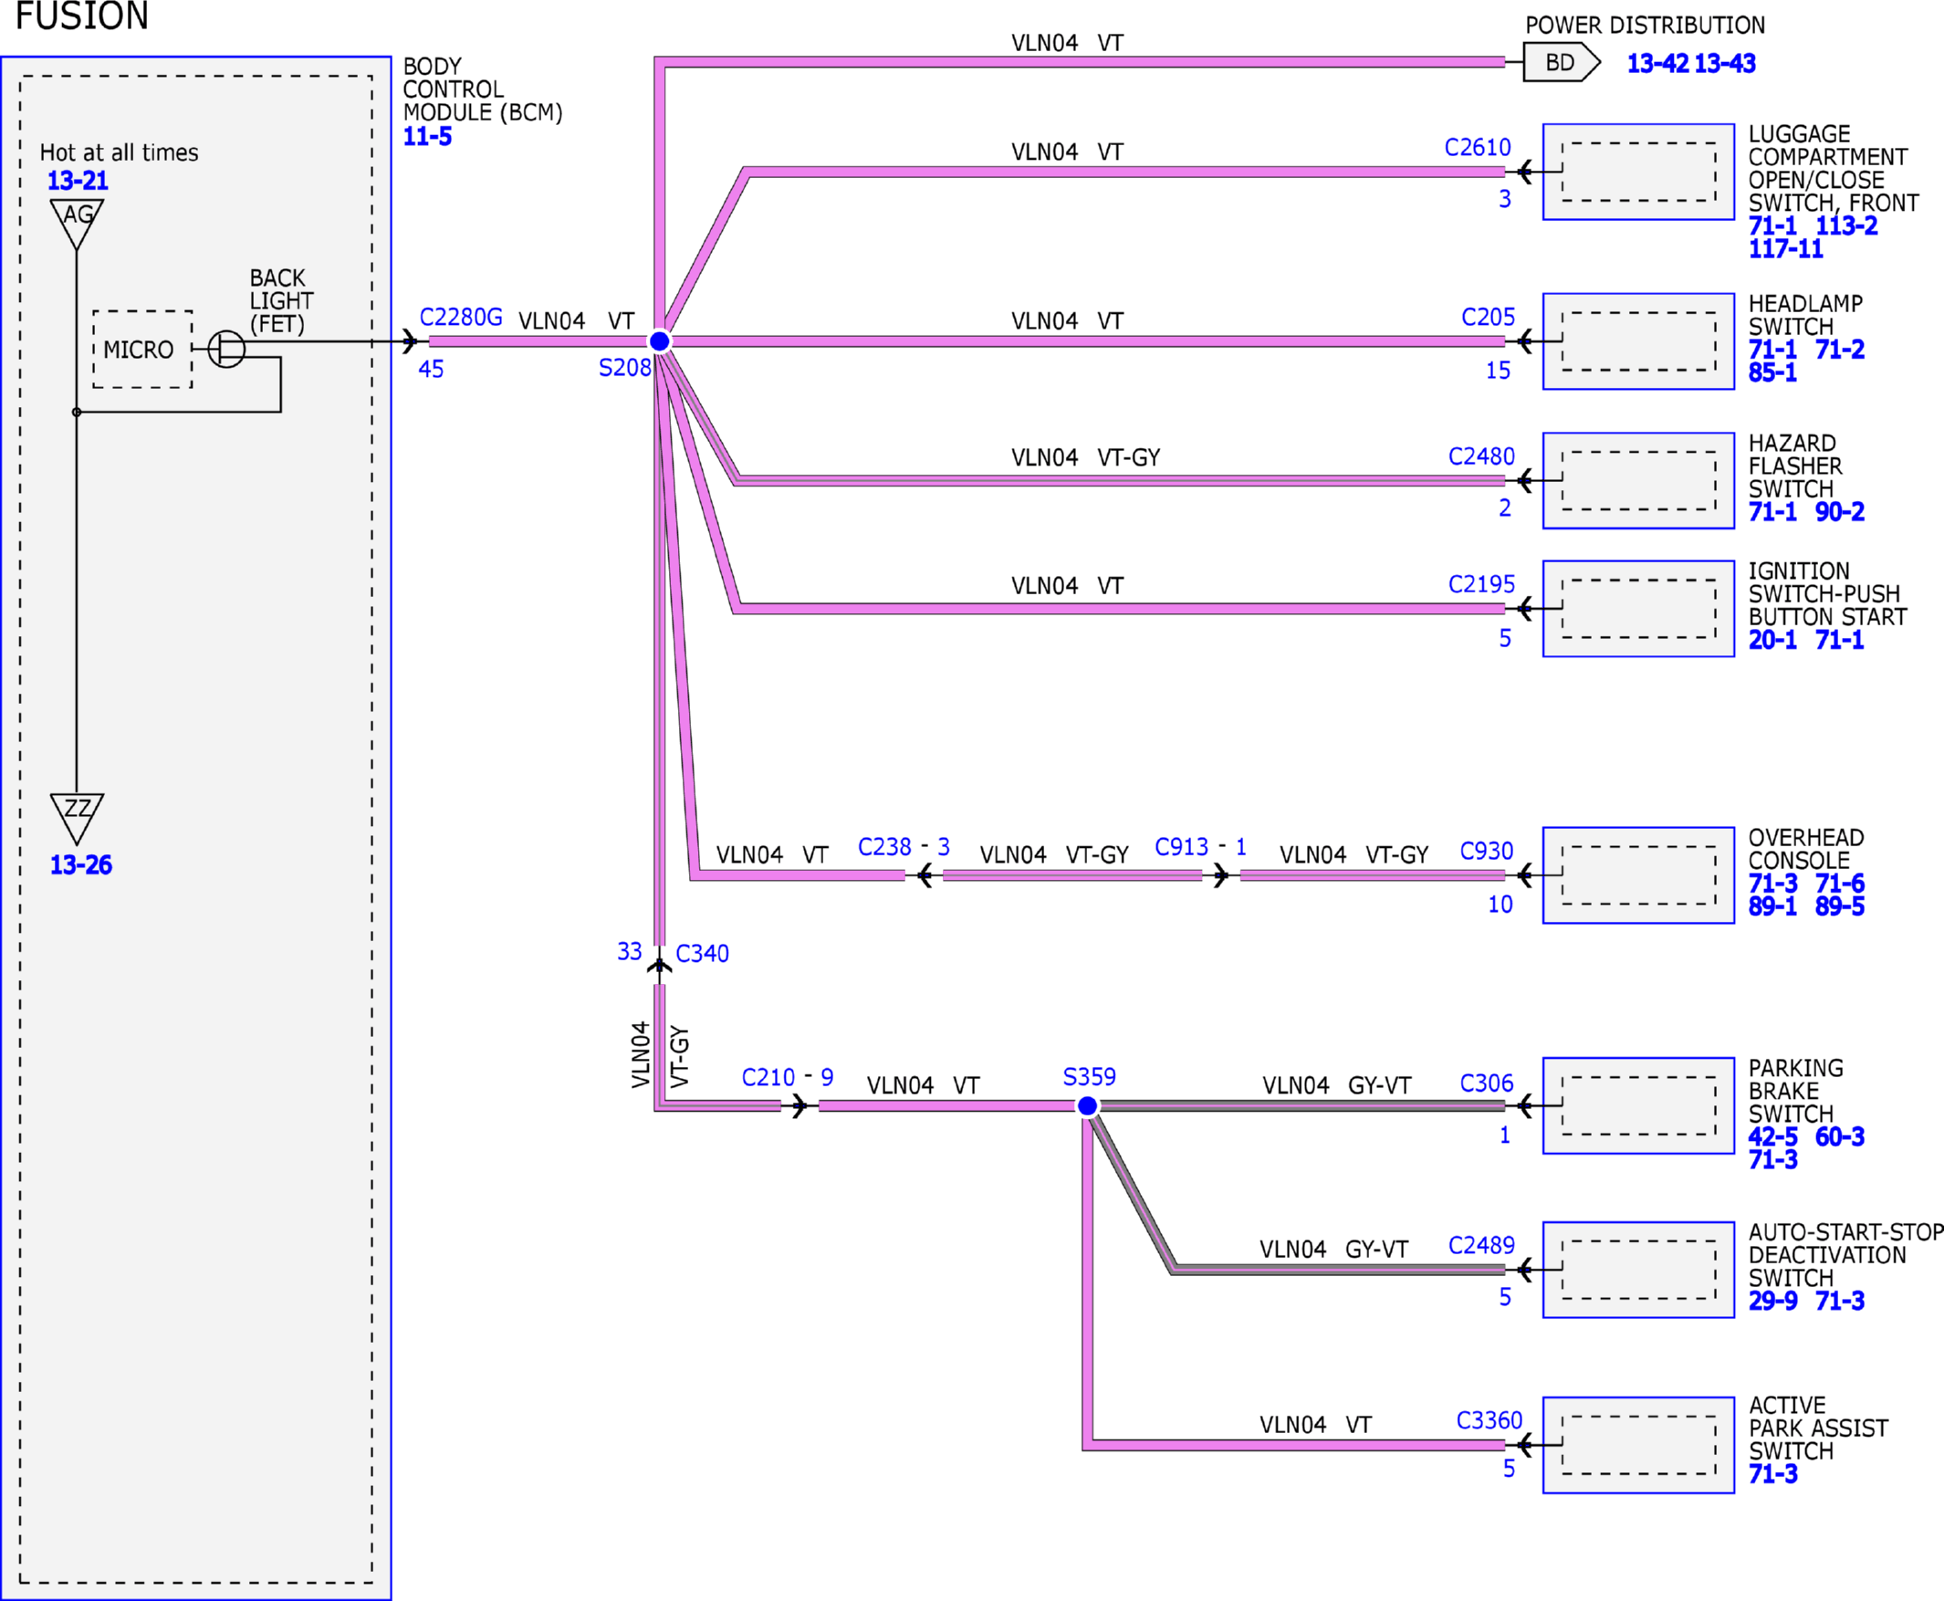
Task: Select the Parking Brake Switch box
Action: point(1639,1105)
